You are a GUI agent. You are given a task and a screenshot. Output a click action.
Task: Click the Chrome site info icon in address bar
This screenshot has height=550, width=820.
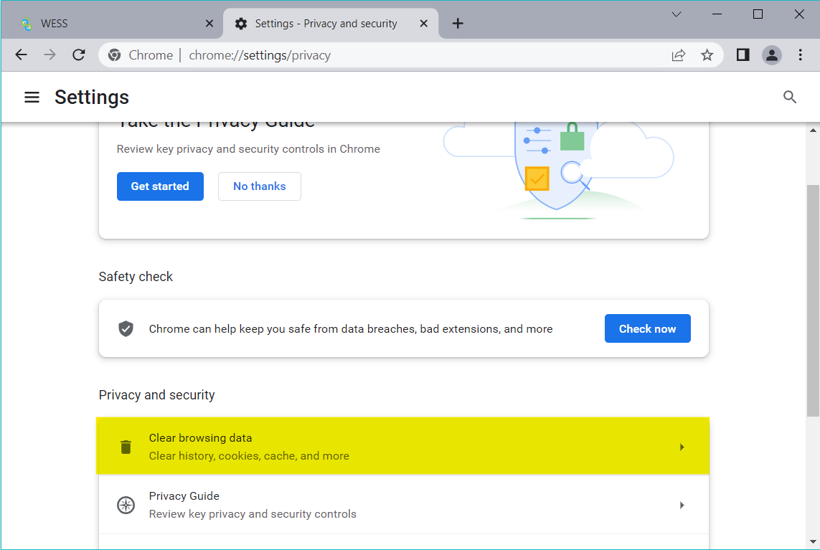115,55
